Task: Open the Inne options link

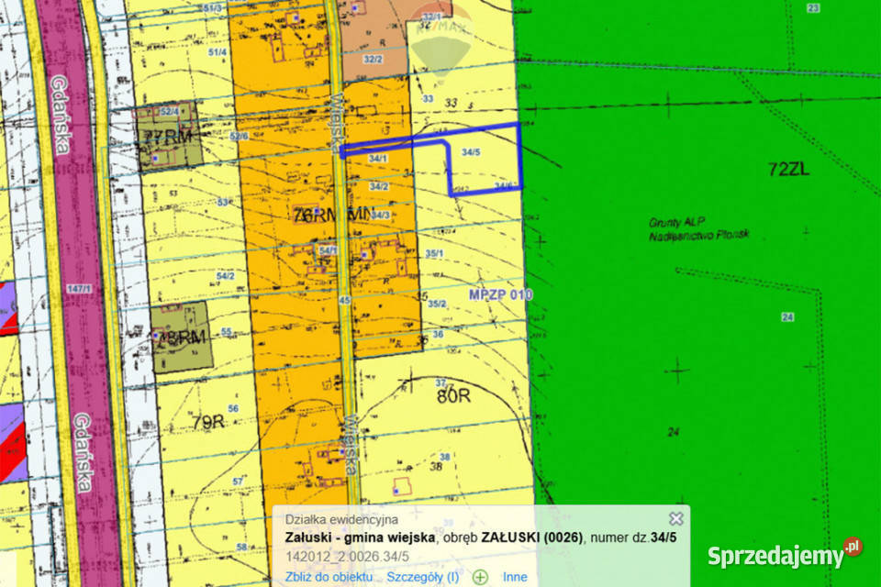Action: 516,577
